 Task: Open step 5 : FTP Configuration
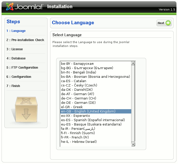(22, 68)
